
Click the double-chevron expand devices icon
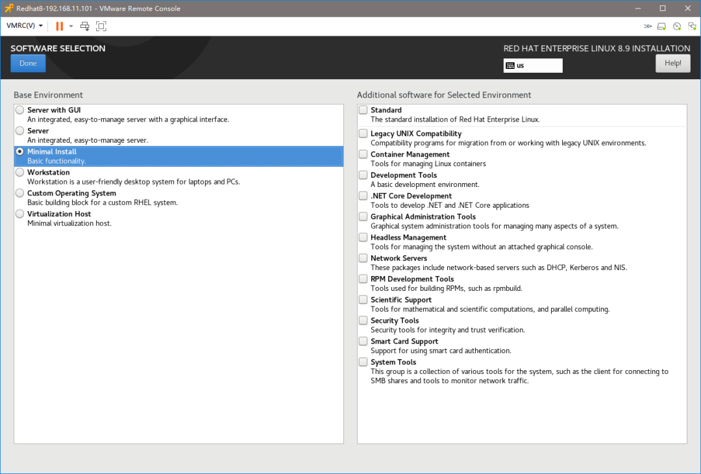[x=647, y=27]
